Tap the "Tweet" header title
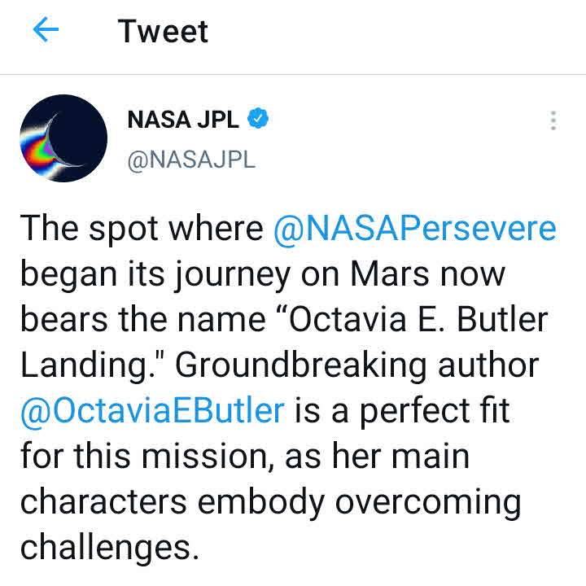Image resolution: width=586 pixels, height=586 pixels. tap(163, 32)
